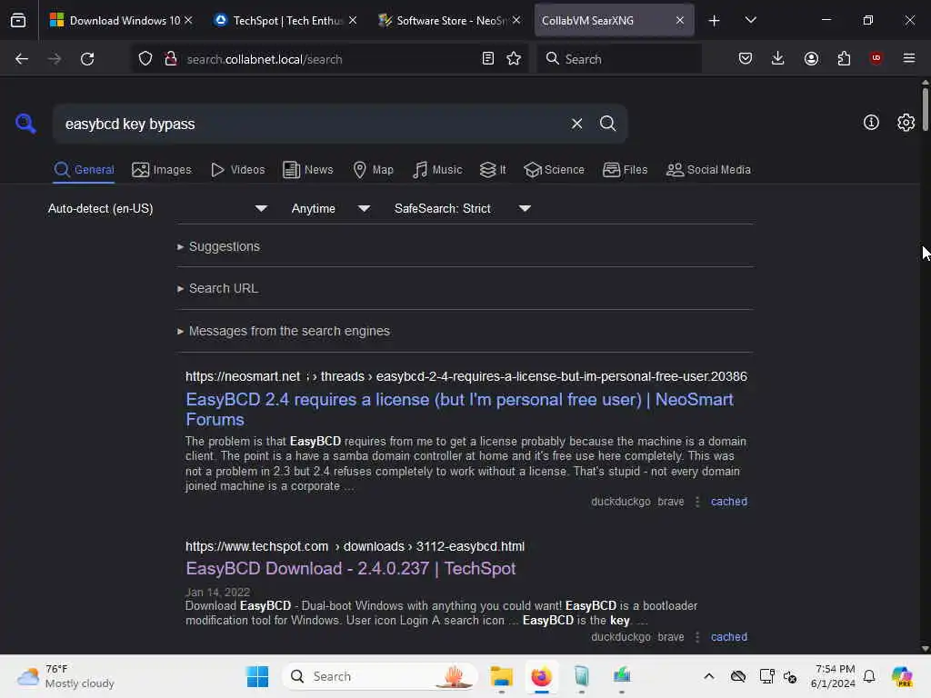
Task: Show hidden system tray icons
Action: click(709, 676)
